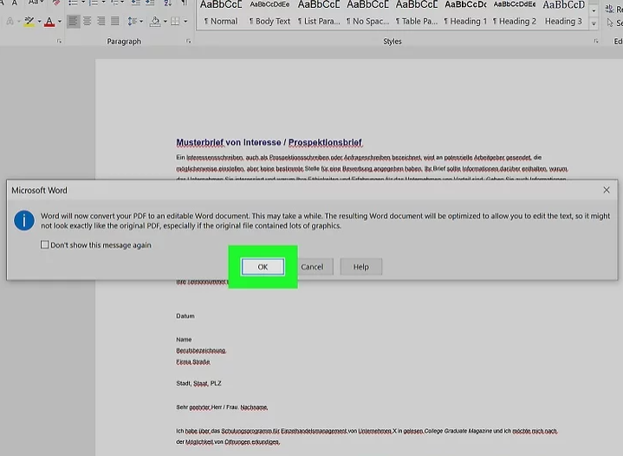Apply the text highlight color
Image resolution: width=623 pixels, height=456 pixels.
(x=29, y=21)
